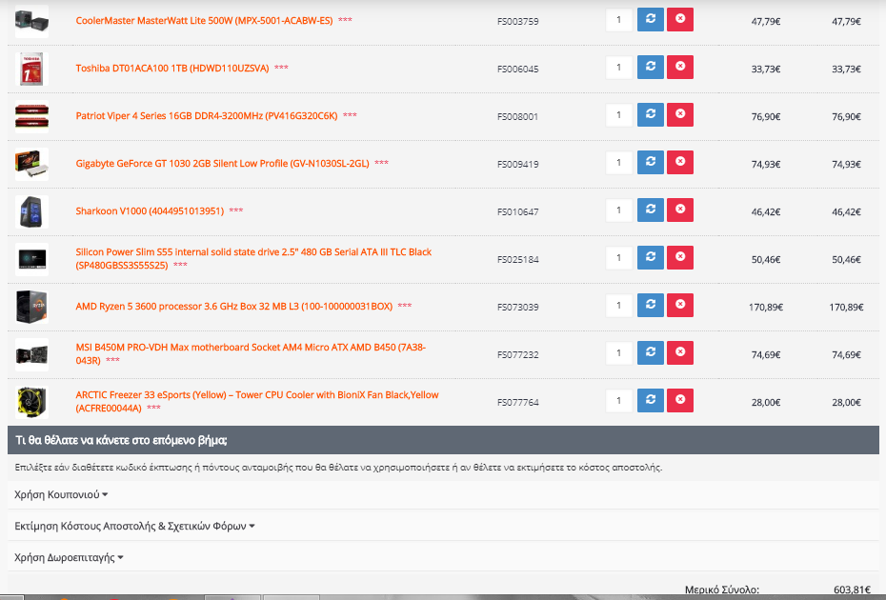
Task: Refresh quantity for ARCTIC Freezer 33 eSports
Action: [x=651, y=400]
